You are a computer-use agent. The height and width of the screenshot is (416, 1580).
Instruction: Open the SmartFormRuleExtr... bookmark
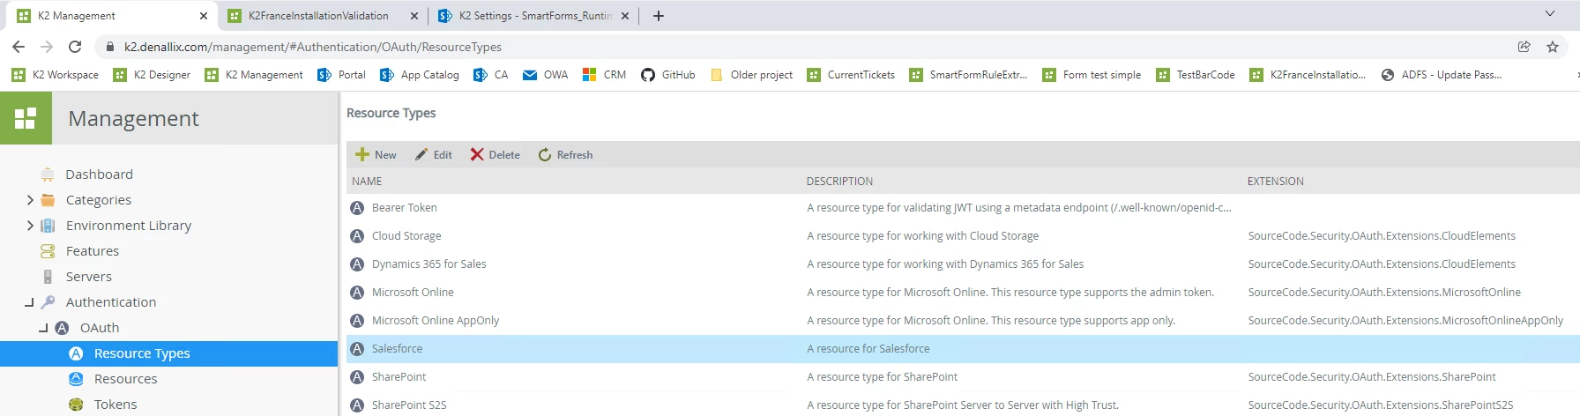click(968, 75)
